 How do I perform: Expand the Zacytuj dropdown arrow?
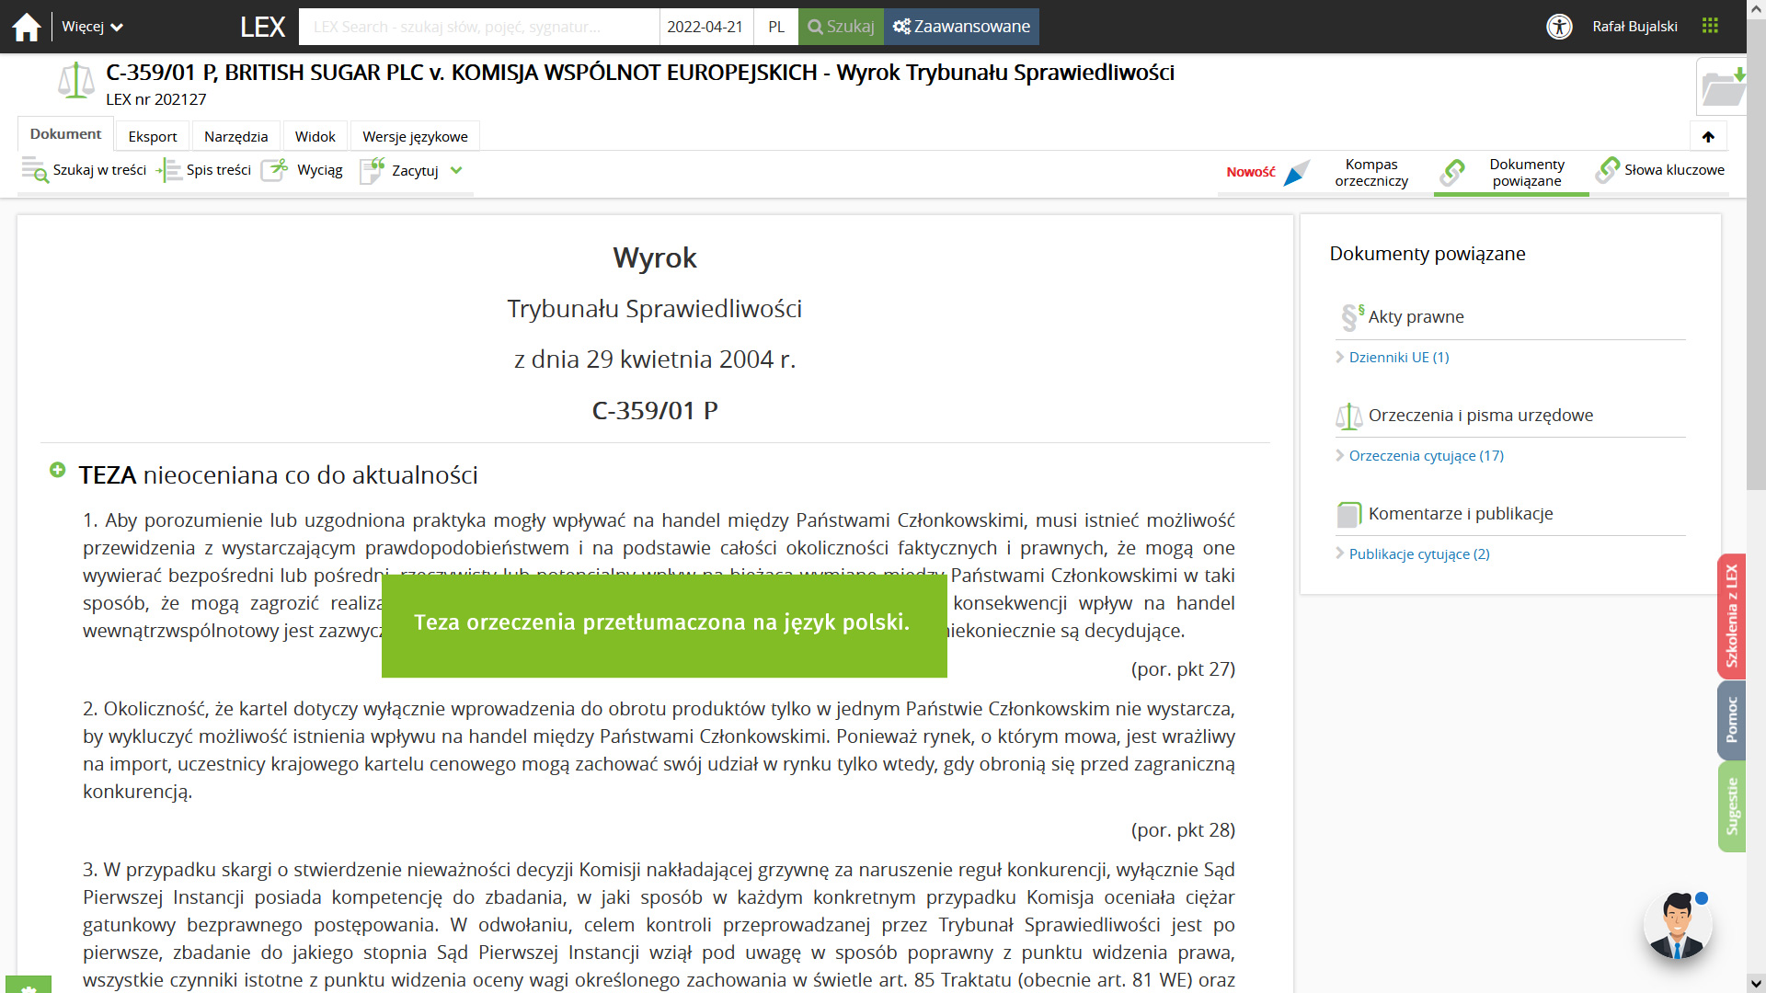(456, 170)
